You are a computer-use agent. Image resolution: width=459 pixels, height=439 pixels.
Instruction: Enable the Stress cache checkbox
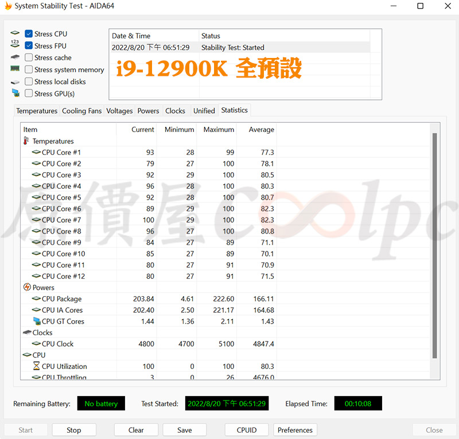pyautogui.click(x=29, y=57)
